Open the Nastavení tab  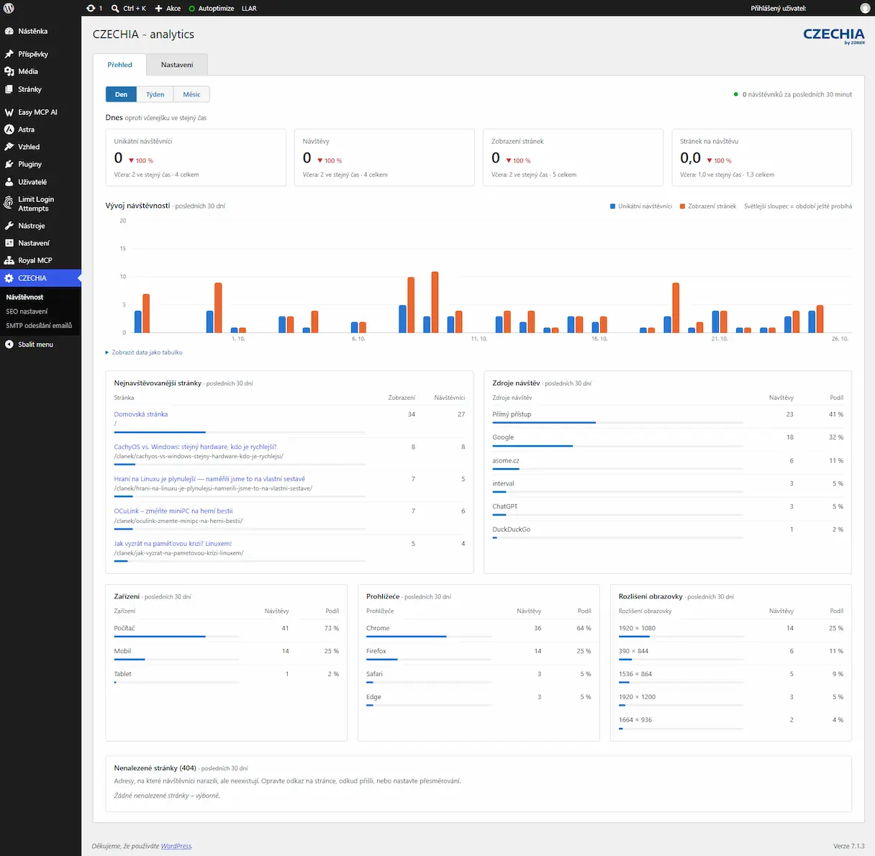[x=177, y=65]
